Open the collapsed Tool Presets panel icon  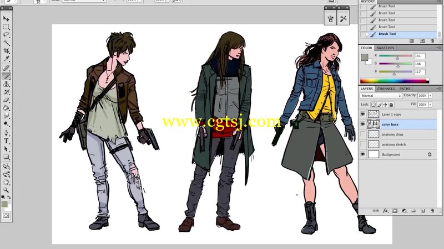[343, 19]
